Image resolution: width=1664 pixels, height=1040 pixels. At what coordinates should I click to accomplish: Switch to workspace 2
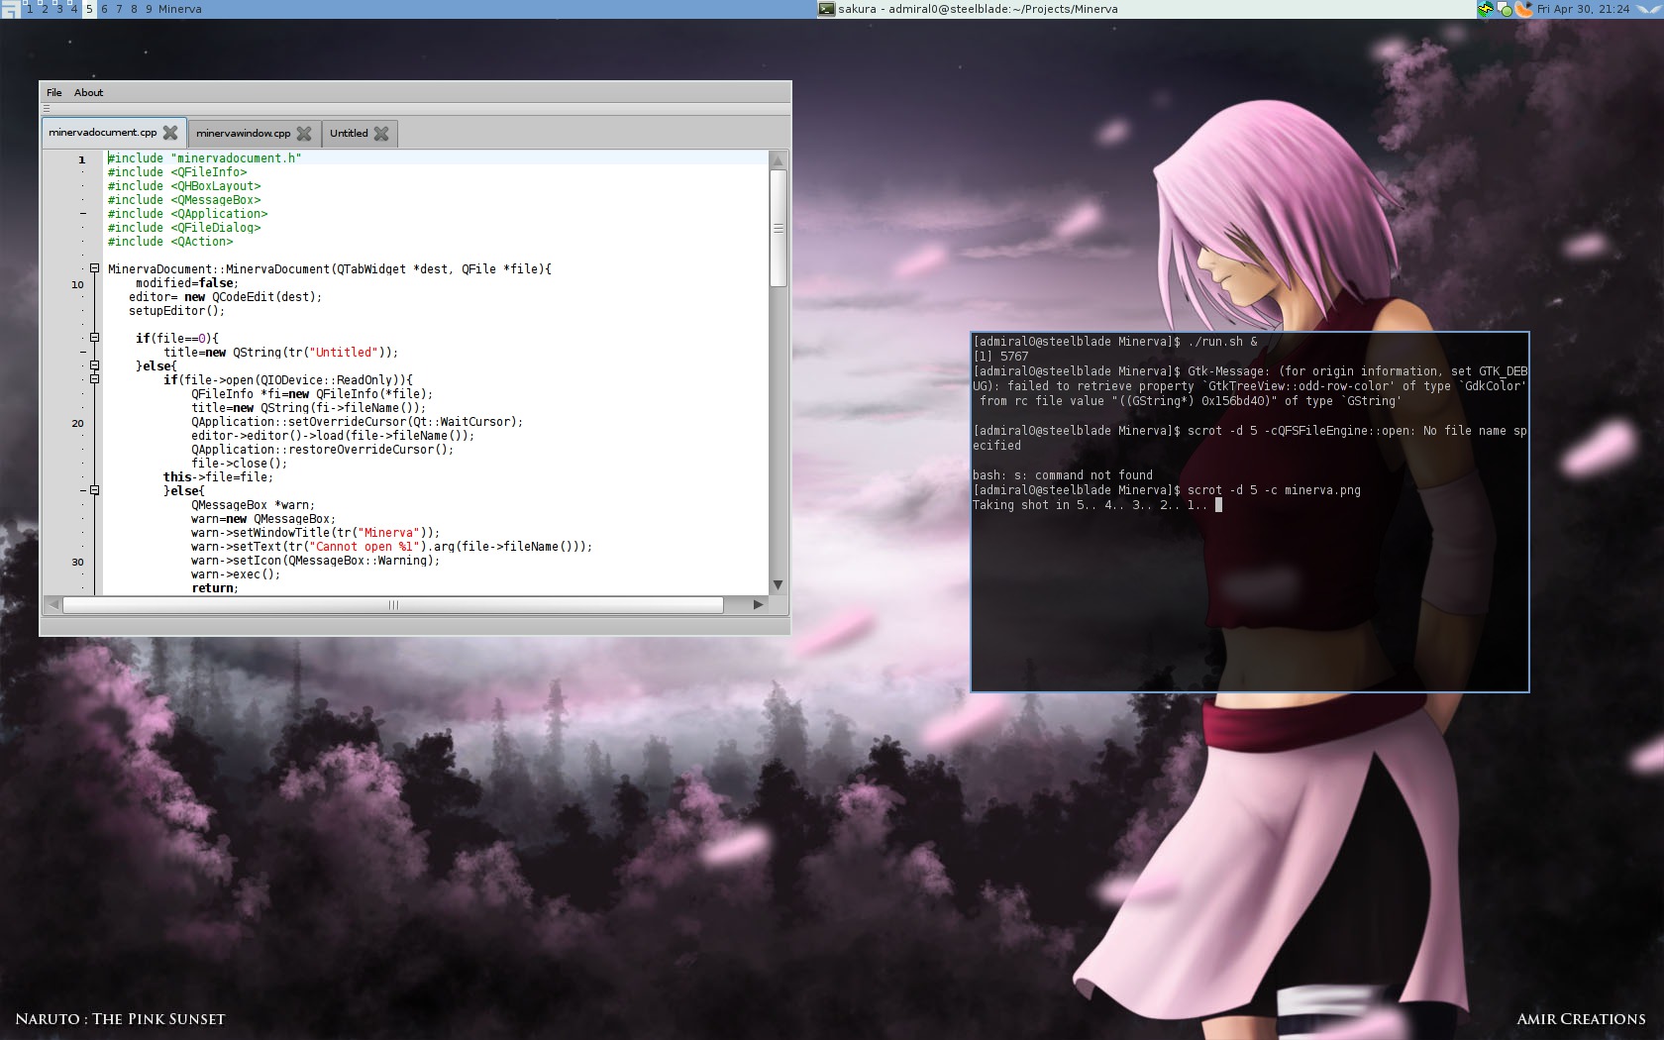point(44,9)
